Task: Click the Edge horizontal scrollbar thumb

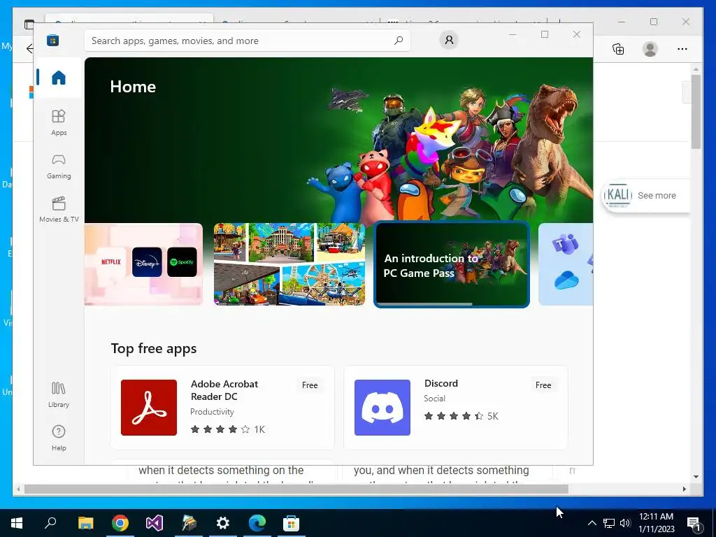Action: 296,489
